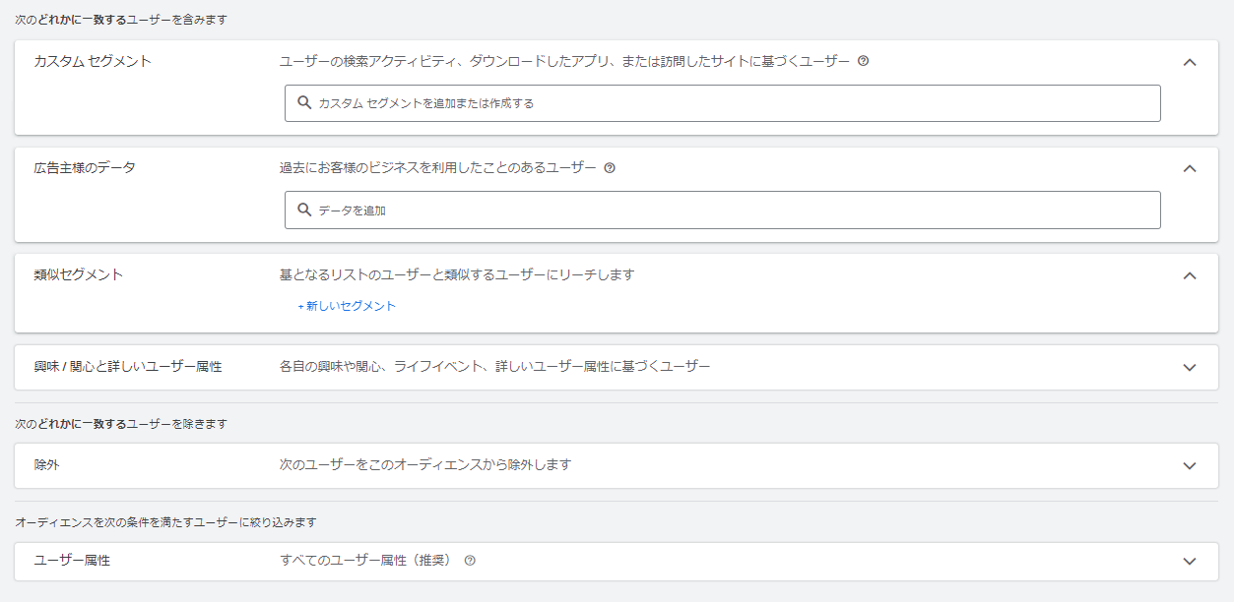Click magnifier icon in データを追加 box
The image size is (1234, 602).
point(304,210)
